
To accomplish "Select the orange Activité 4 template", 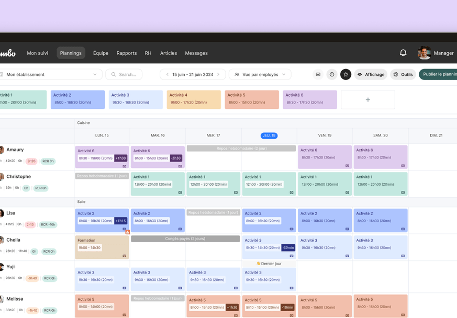I will 194,99.
